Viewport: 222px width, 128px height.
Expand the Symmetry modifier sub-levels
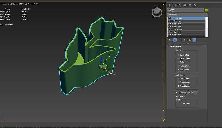(172, 29)
